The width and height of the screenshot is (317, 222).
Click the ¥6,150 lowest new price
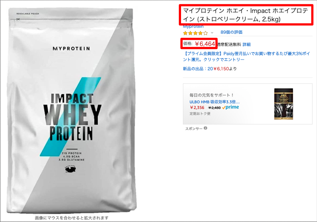pos(221,69)
